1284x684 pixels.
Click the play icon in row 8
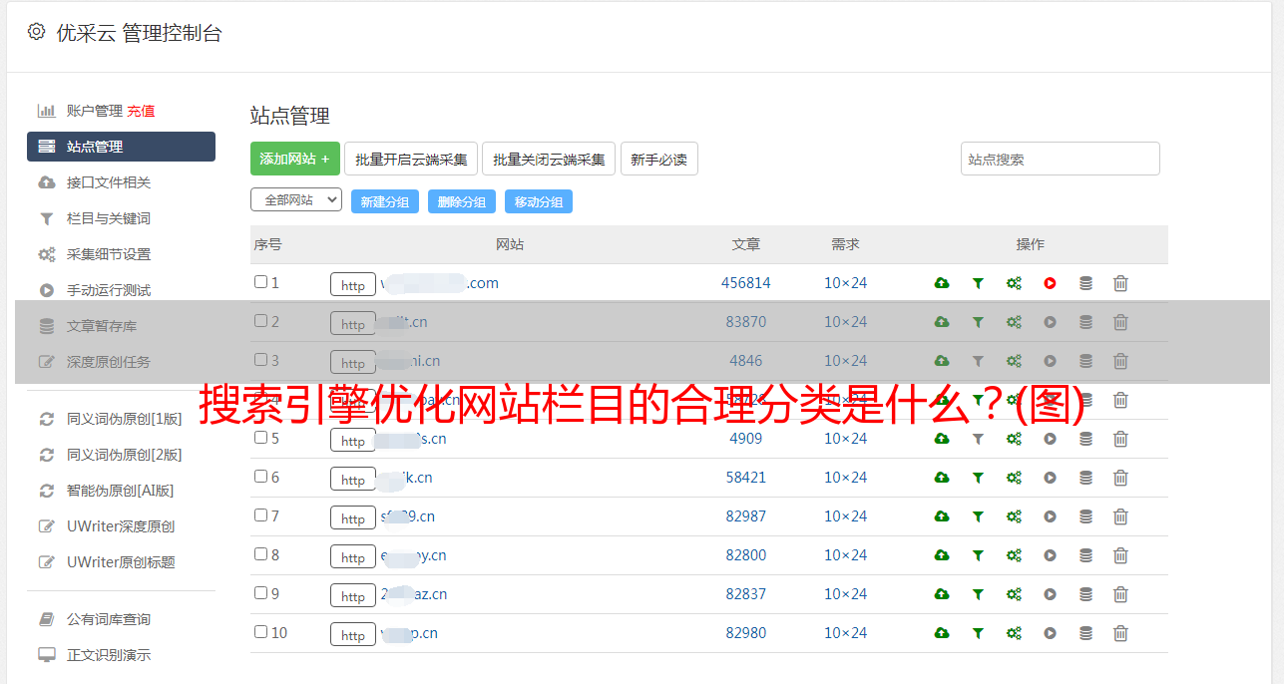pos(1050,555)
